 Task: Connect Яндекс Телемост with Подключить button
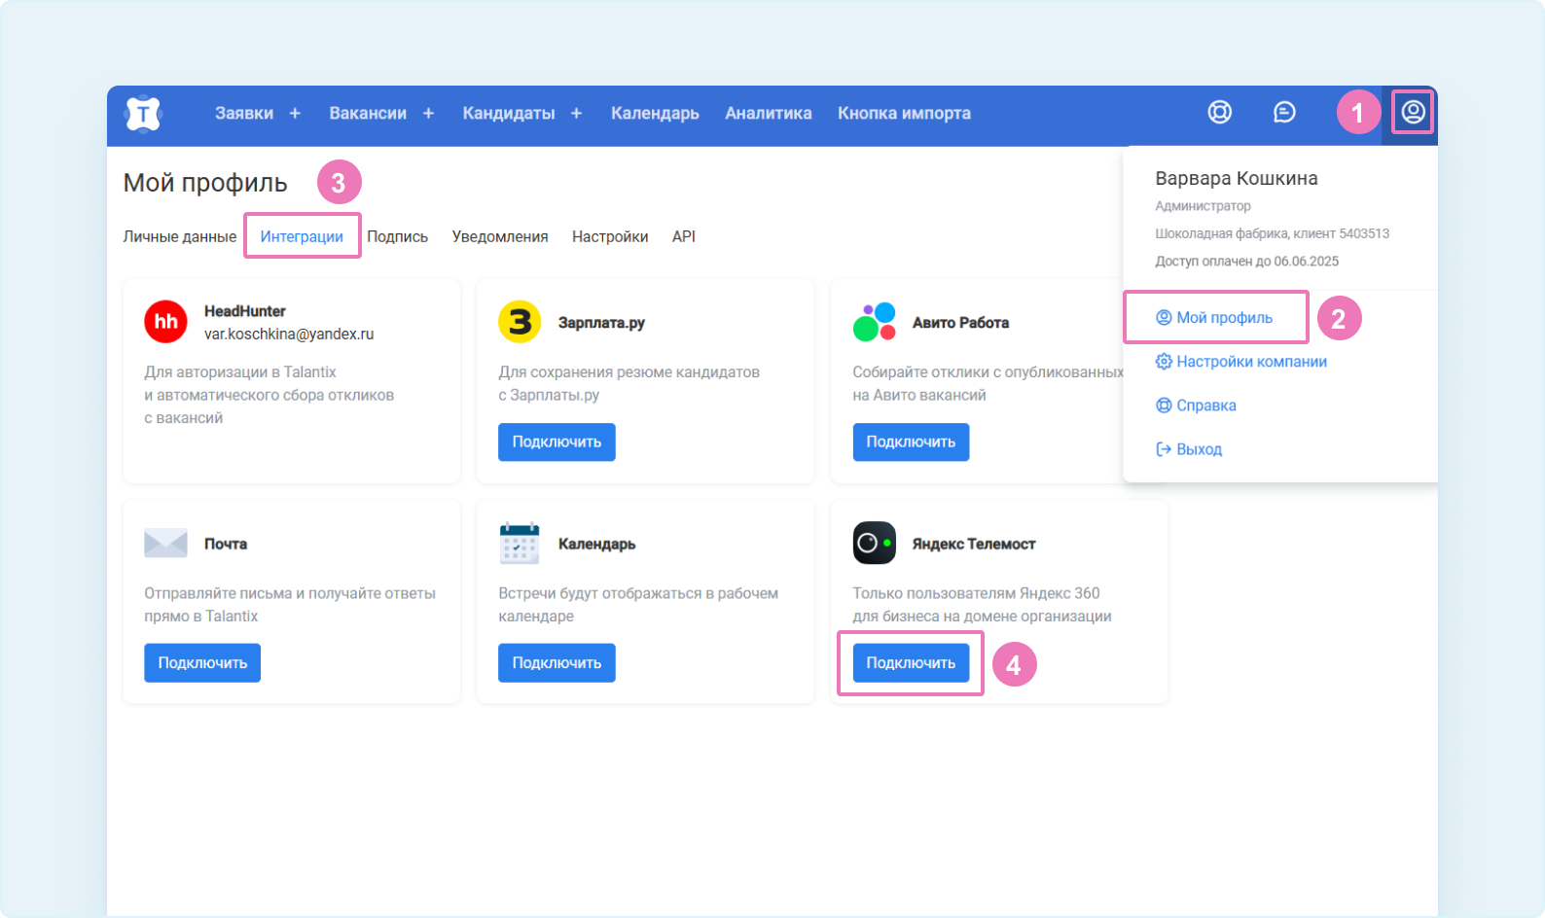point(911,662)
